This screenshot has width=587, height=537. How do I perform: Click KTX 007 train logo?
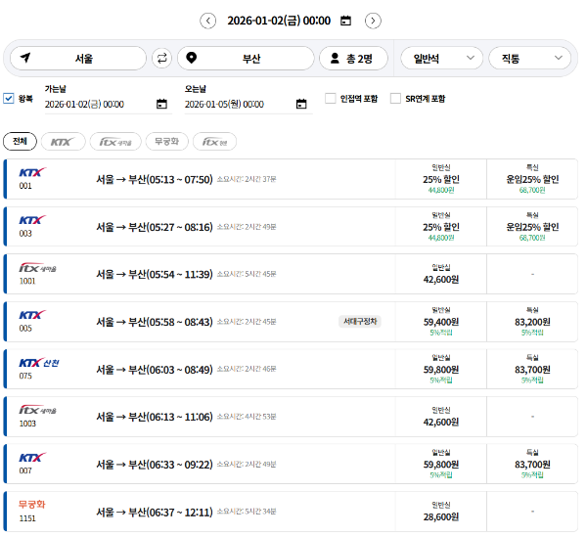pyautogui.click(x=32, y=458)
